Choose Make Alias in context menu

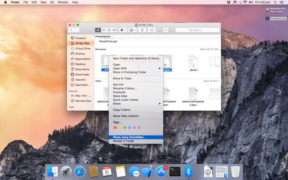pyautogui.click(x=136, y=96)
